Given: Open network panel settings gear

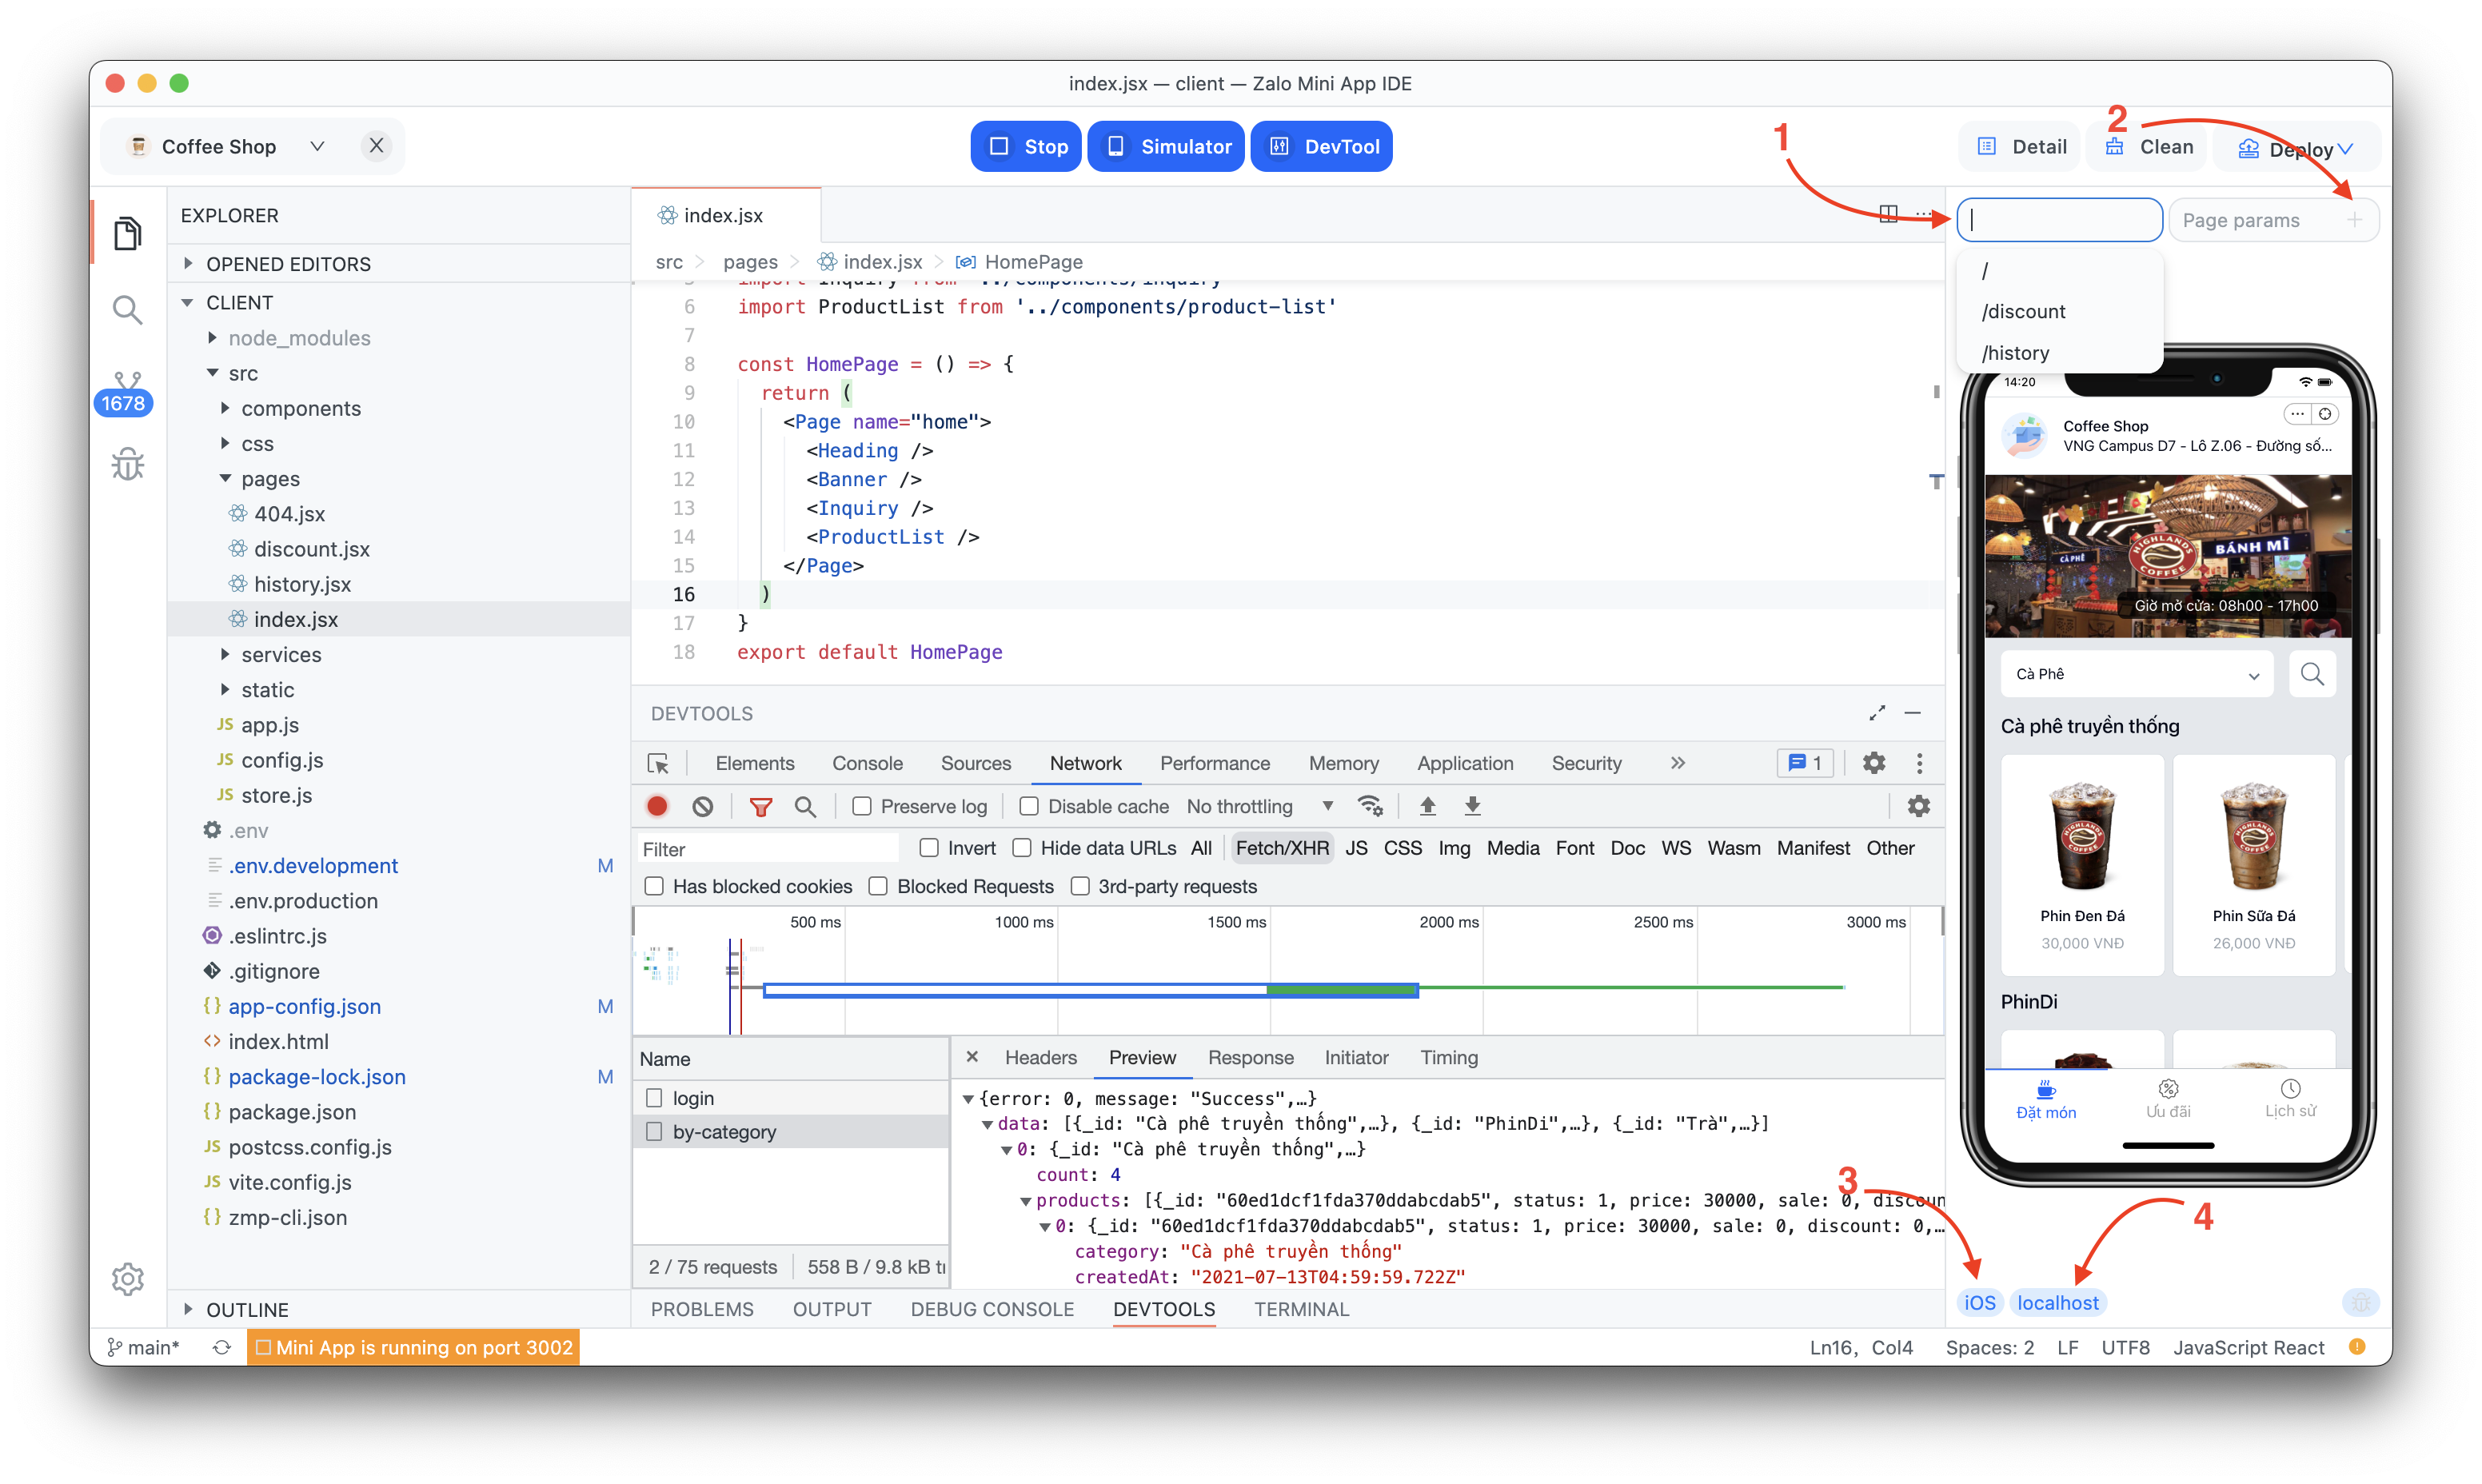Looking at the screenshot, I should click(1919, 806).
